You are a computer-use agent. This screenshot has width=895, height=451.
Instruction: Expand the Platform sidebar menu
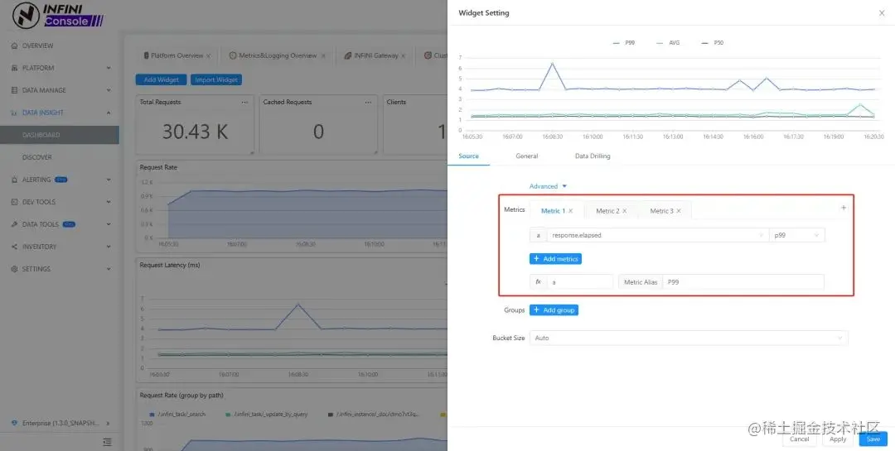click(x=109, y=68)
